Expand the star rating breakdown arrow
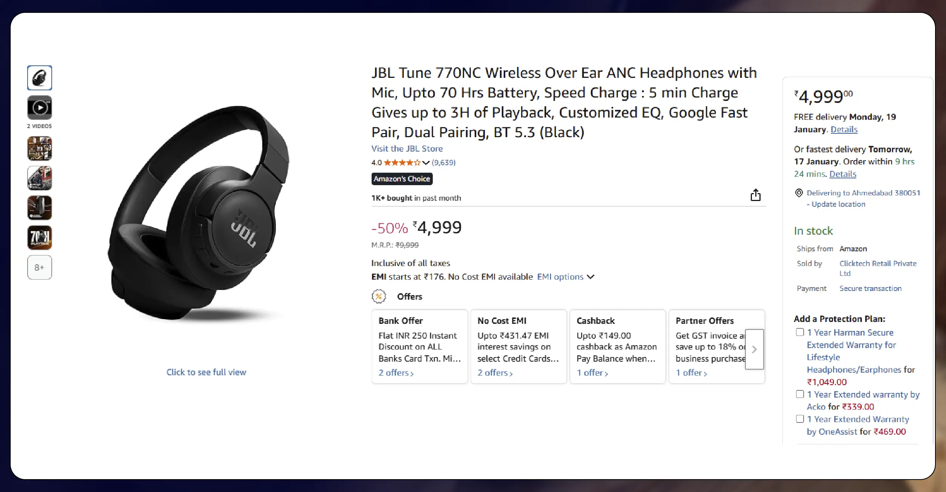 point(426,163)
